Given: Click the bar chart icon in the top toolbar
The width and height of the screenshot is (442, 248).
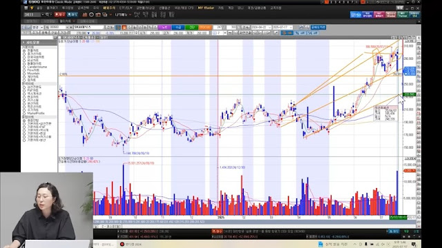Looking at the screenshot, I should pos(84,14).
